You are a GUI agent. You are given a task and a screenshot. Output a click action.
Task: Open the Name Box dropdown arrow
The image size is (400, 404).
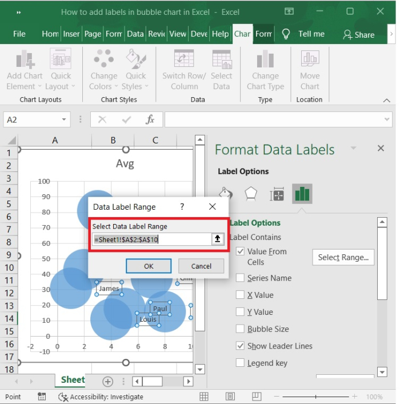(63, 119)
